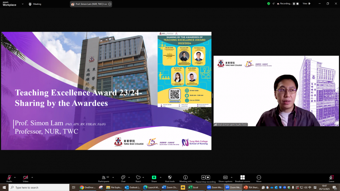Click Prof. Simon Lam's video tile
Viewport: 340px width, 191px height.
(x=276, y=91)
